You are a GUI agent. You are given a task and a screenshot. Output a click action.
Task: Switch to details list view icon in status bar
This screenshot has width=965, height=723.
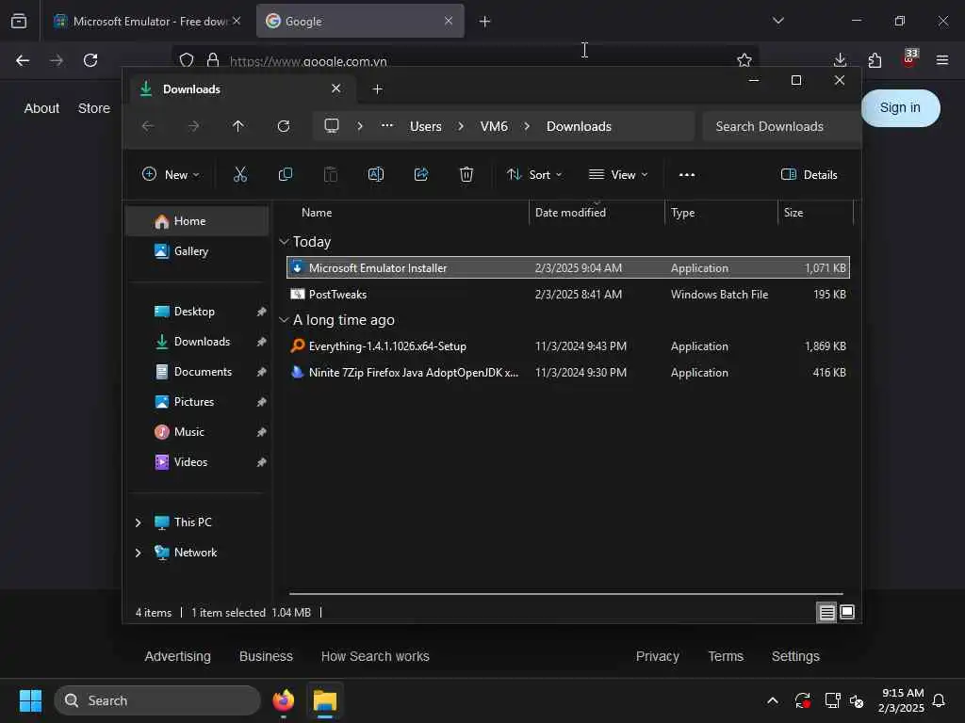[x=826, y=612]
